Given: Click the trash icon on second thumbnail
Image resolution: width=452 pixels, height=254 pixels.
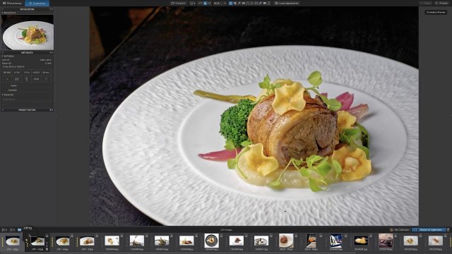Looking at the screenshot, I should [x=47, y=249].
